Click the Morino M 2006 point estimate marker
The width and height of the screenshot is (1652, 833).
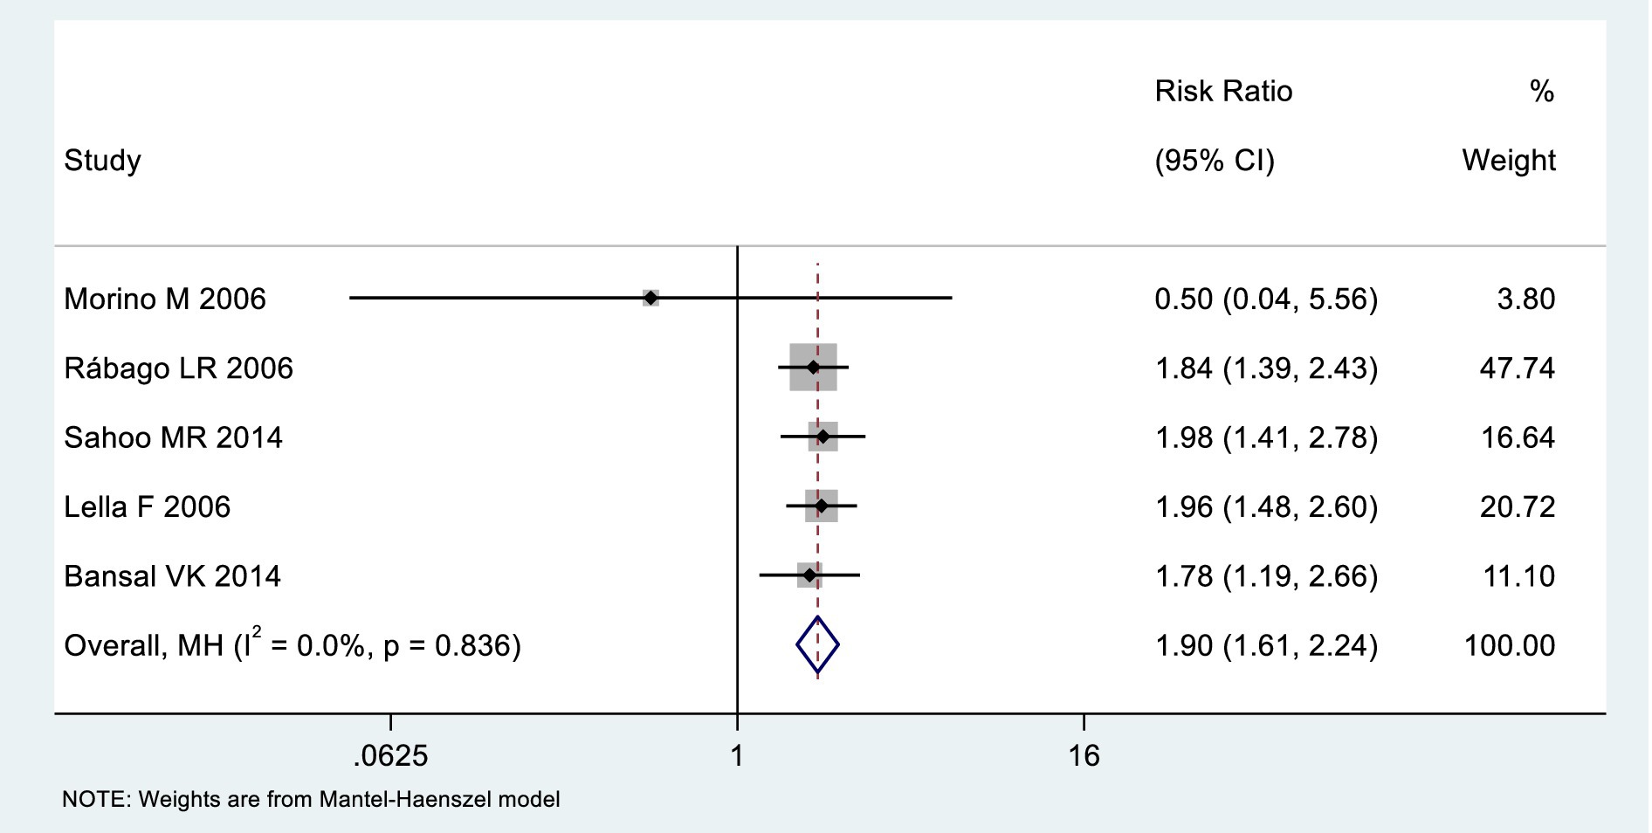[650, 299]
